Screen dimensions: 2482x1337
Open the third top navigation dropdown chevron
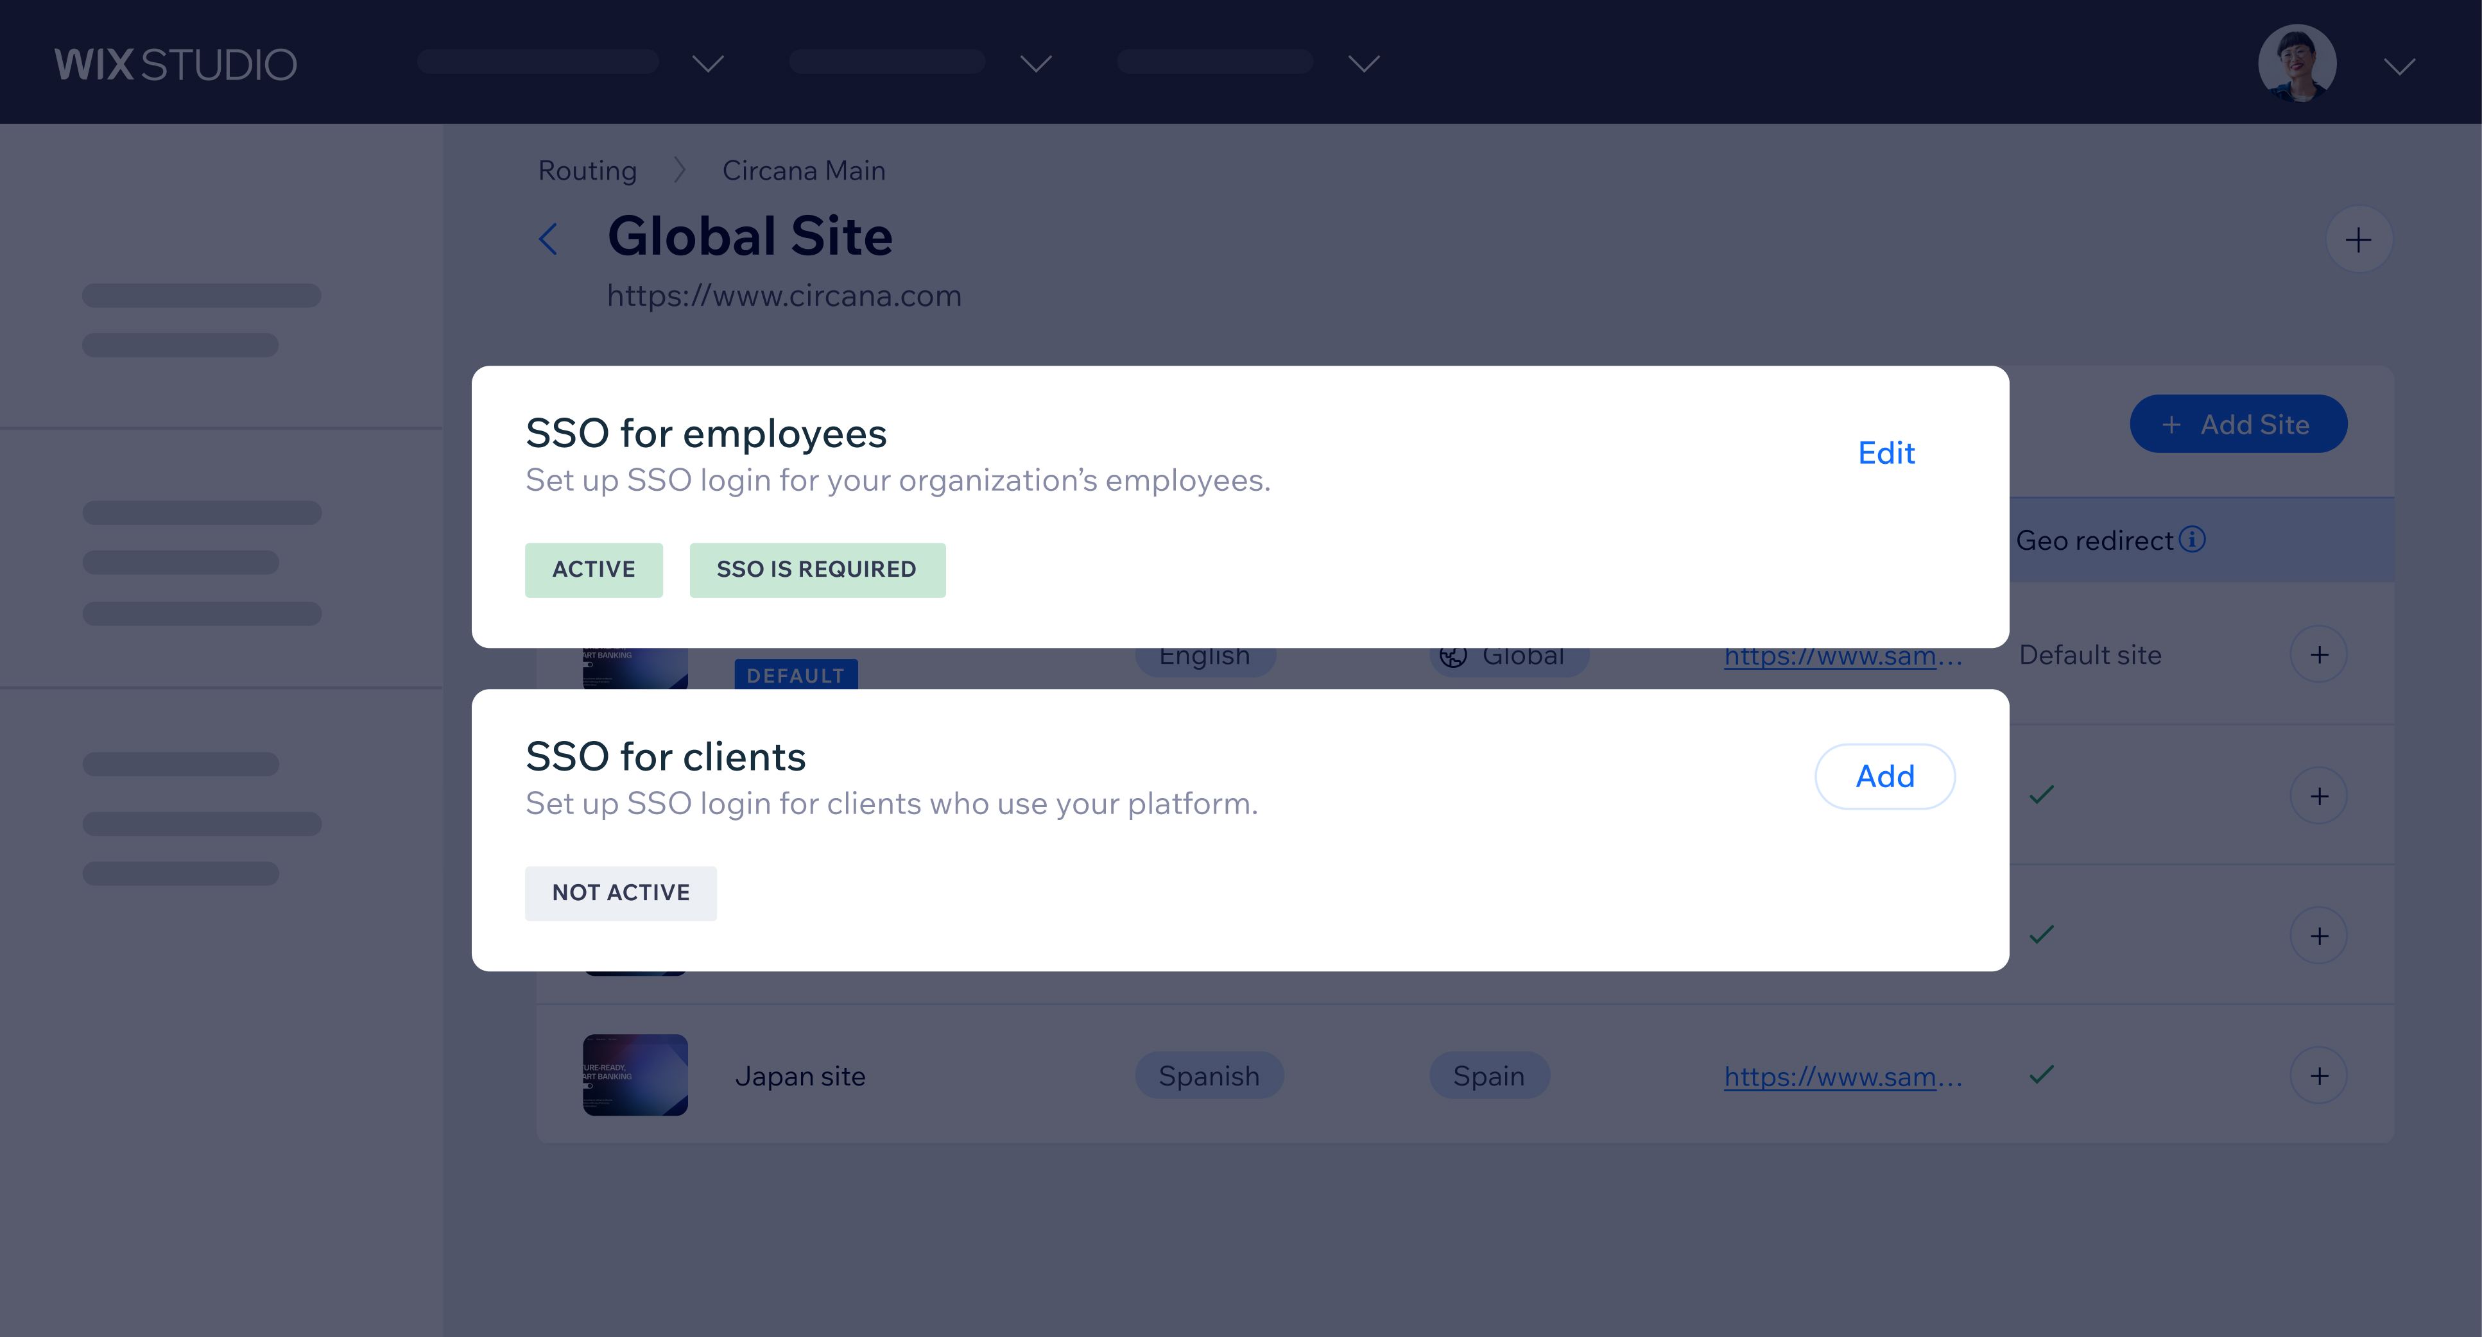point(1363,64)
